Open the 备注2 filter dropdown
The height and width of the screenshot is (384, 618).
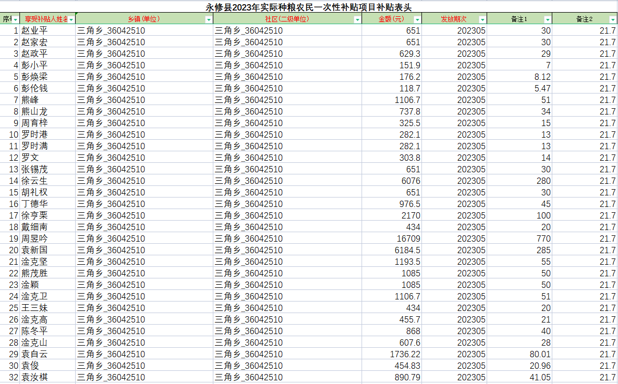(613, 19)
